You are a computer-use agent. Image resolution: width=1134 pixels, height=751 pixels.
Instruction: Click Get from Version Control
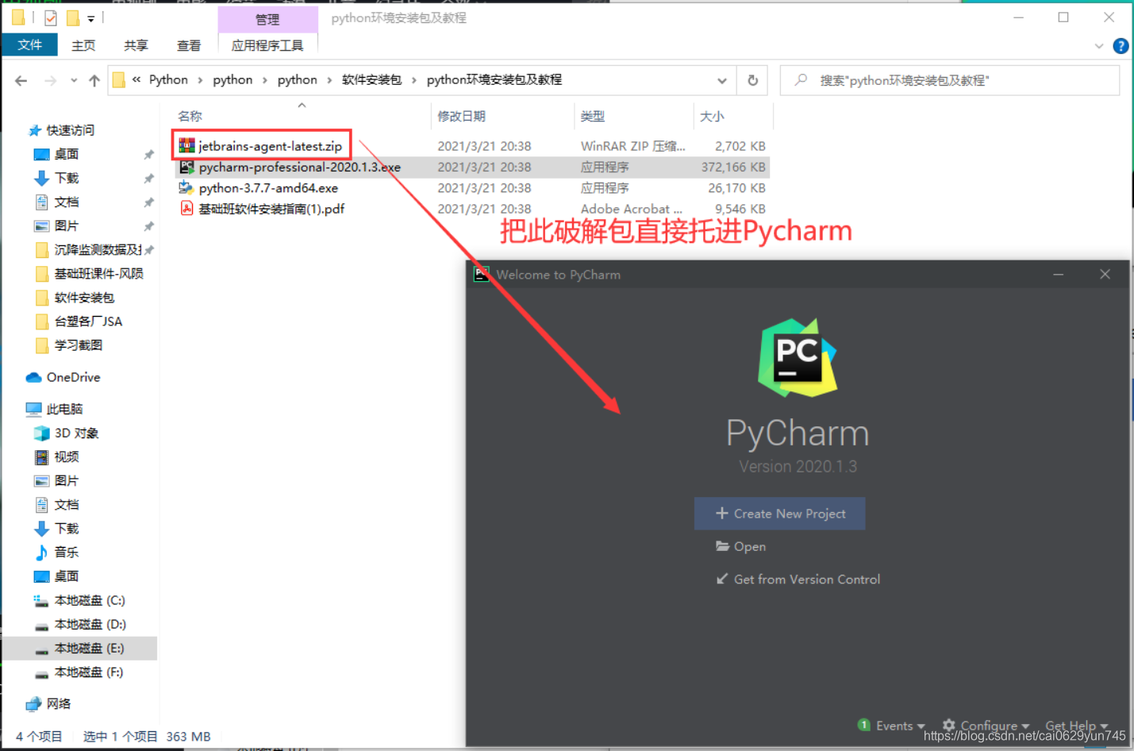tap(798, 580)
